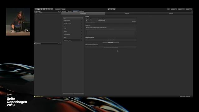Select the Scale tool in Unity toolbar
This screenshot has height=112, width=199.
44,9
